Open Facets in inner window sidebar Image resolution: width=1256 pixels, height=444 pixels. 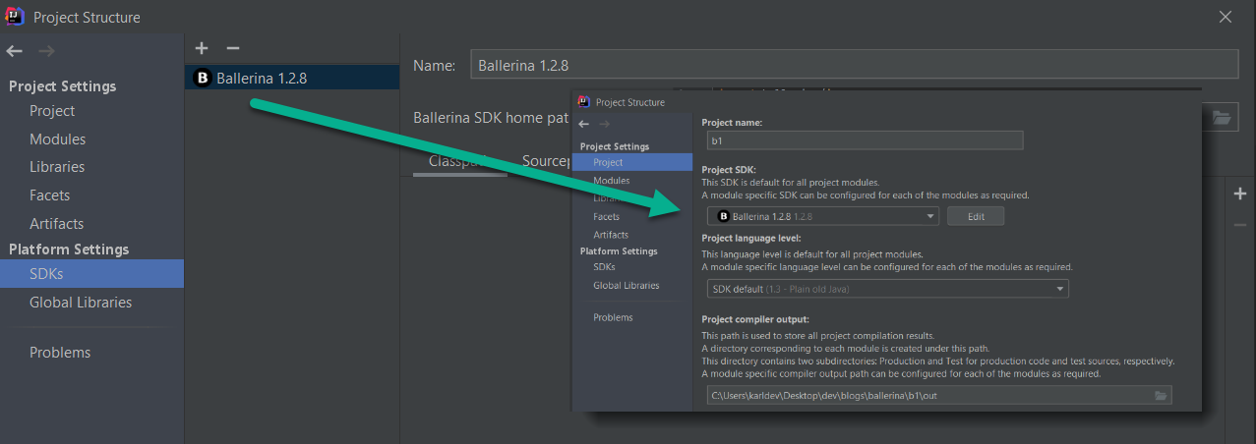[607, 216]
